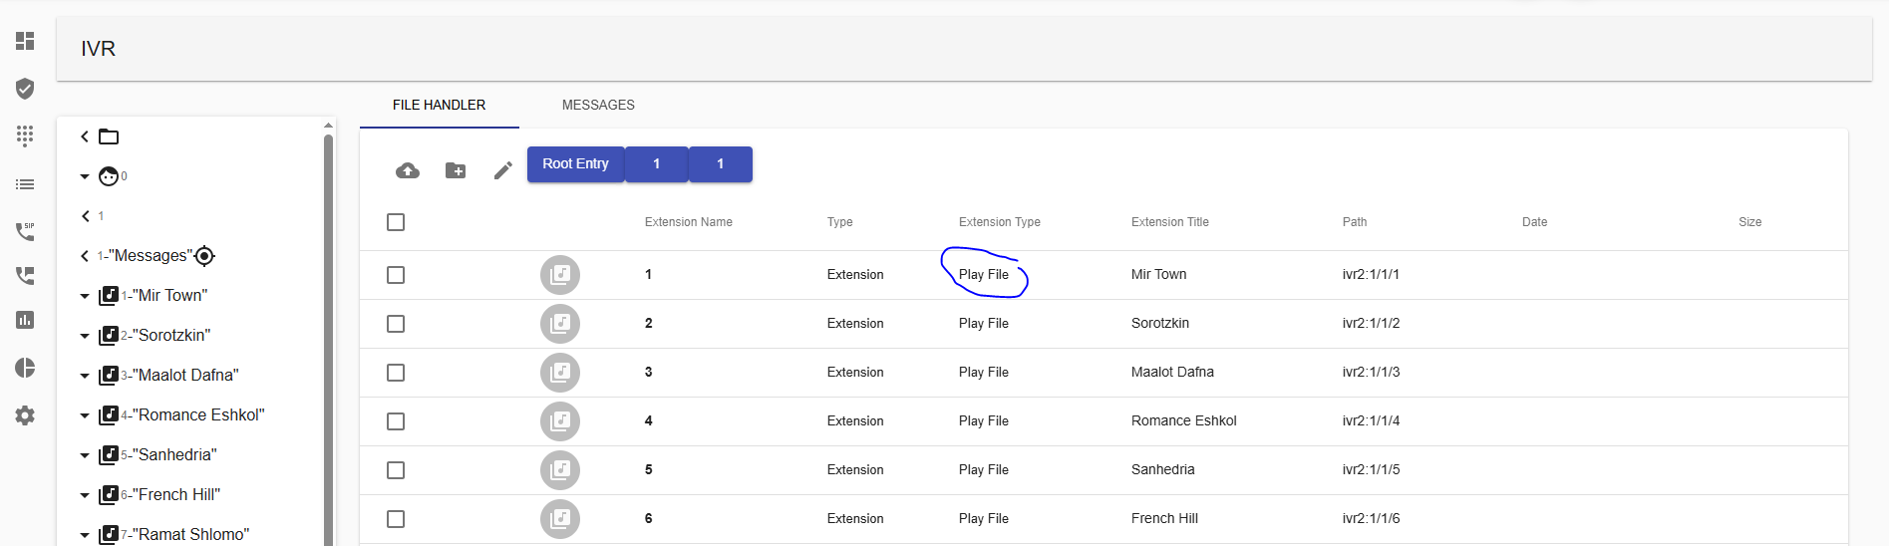Expand the arrow beside the face icon node
The image size is (1889, 546).
(85, 176)
